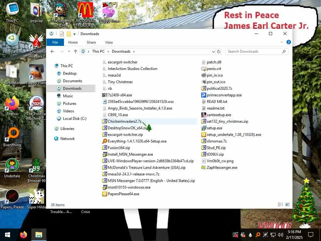This screenshot has height=241, width=321.
Task: Open Firefox from the taskbar
Action: pyautogui.click(x=23, y=235)
